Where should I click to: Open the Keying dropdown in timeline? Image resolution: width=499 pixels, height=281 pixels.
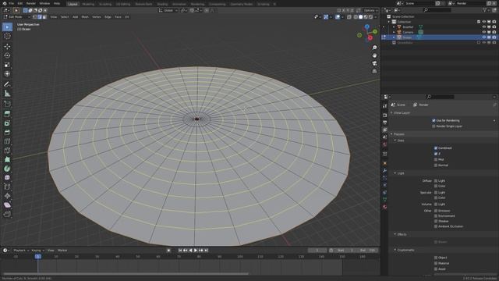[37, 251]
